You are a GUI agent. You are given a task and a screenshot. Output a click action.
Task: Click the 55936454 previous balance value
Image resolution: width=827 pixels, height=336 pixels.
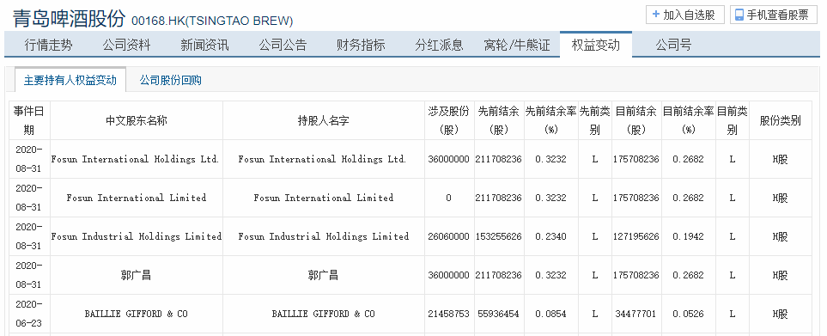click(x=498, y=314)
